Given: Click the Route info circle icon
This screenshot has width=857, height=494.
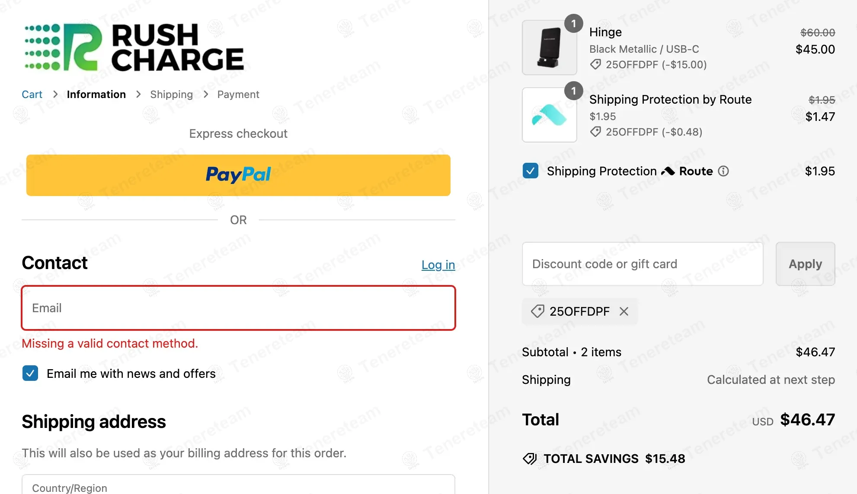Looking at the screenshot, I should [723, 171].
